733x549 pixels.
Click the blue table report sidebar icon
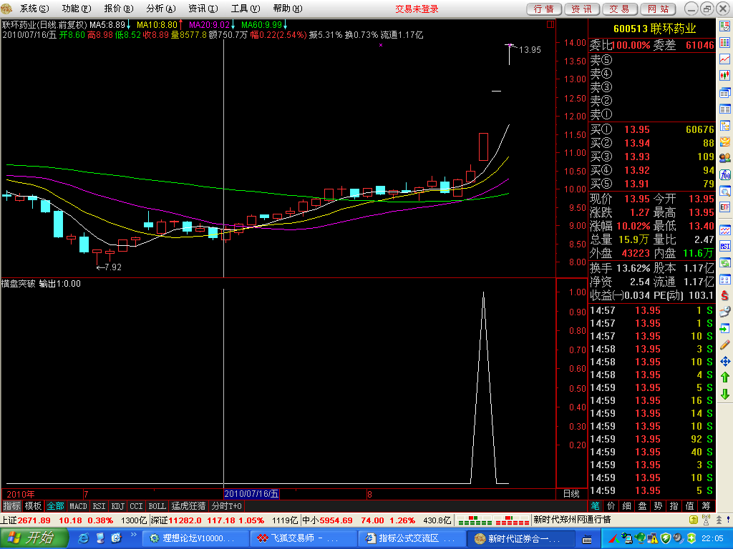[x=724, y=109]
